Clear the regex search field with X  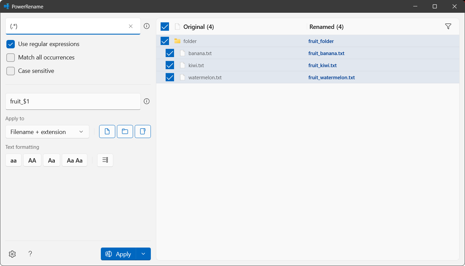[131, 26]
